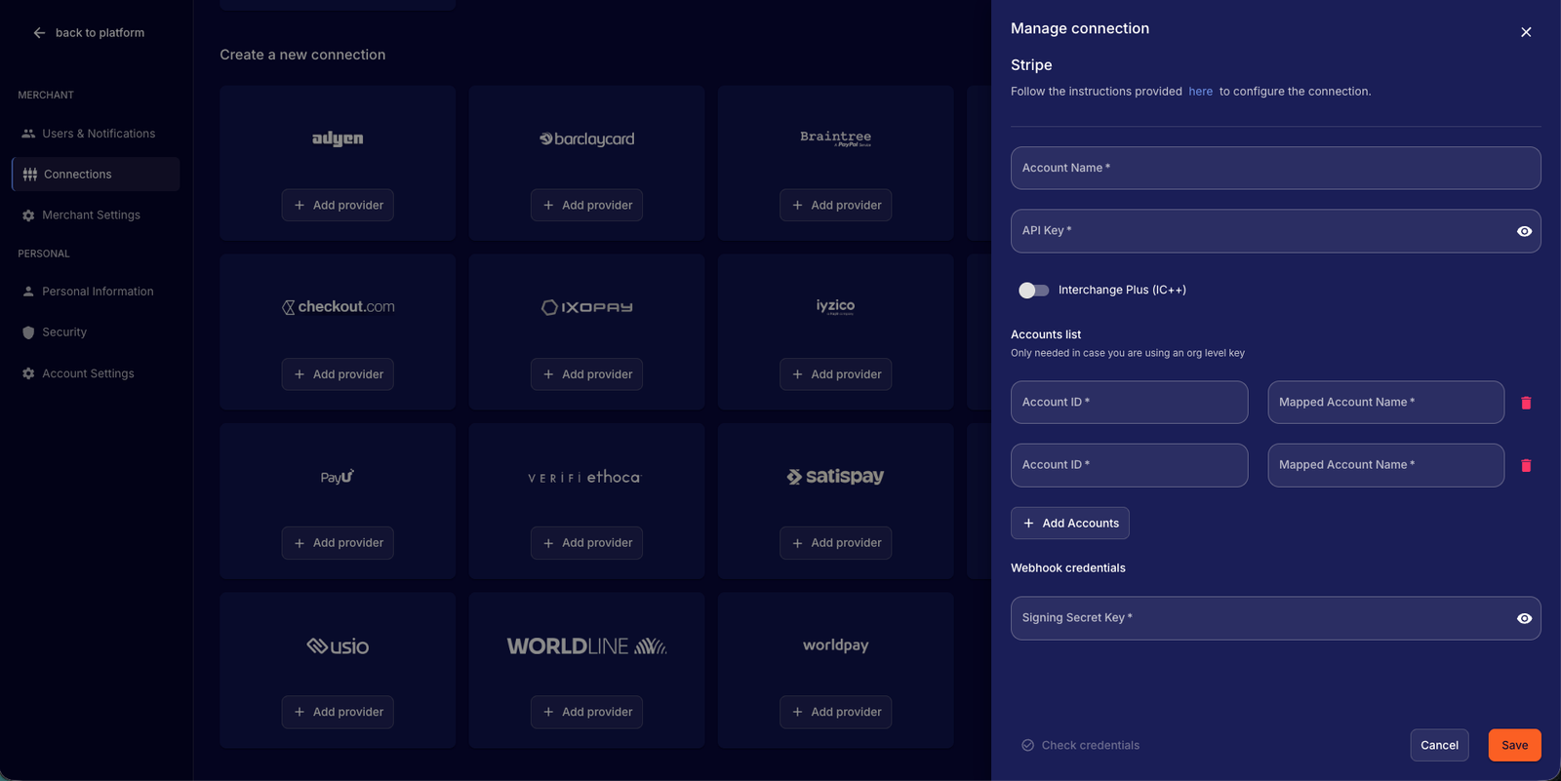This screenshot has height=781, width=1561.
Task: Add provider for Barclaycard
Action: click(586, 205)
